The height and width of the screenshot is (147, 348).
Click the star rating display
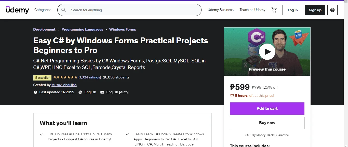coord(68,77)
